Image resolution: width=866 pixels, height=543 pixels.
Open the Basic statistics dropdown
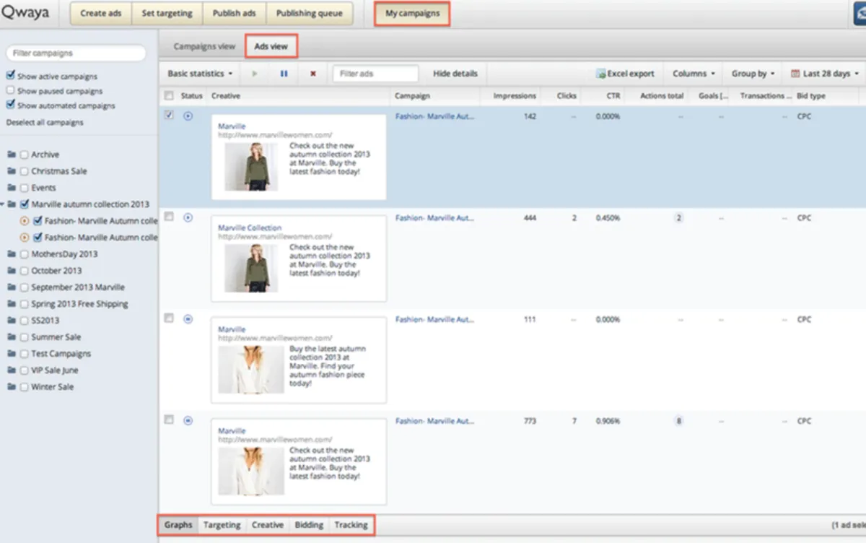[200, 74]
